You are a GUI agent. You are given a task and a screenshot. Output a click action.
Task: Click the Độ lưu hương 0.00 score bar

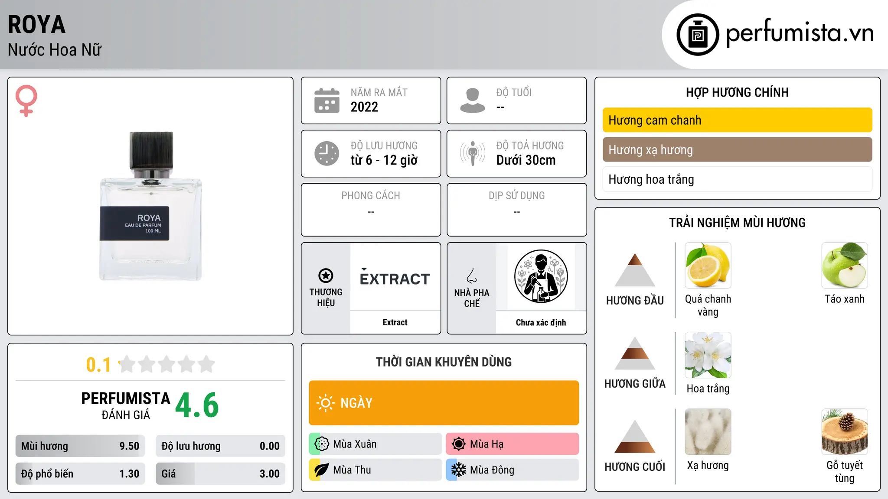click(x=221, y=446)
